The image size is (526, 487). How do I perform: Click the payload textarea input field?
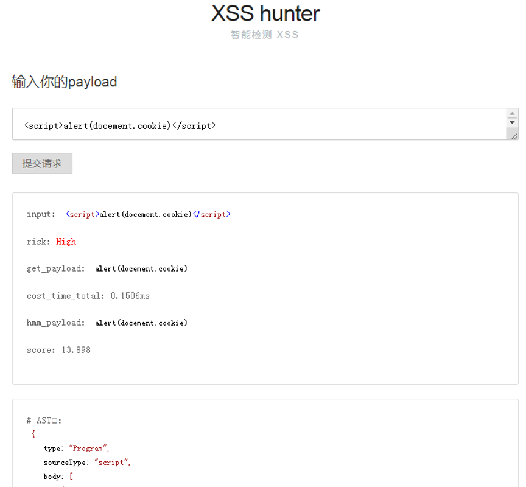pyautogui.click(x=259, y=124)
